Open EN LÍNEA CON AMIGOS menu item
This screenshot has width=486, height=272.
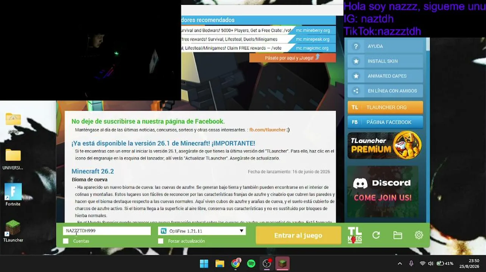385,91
